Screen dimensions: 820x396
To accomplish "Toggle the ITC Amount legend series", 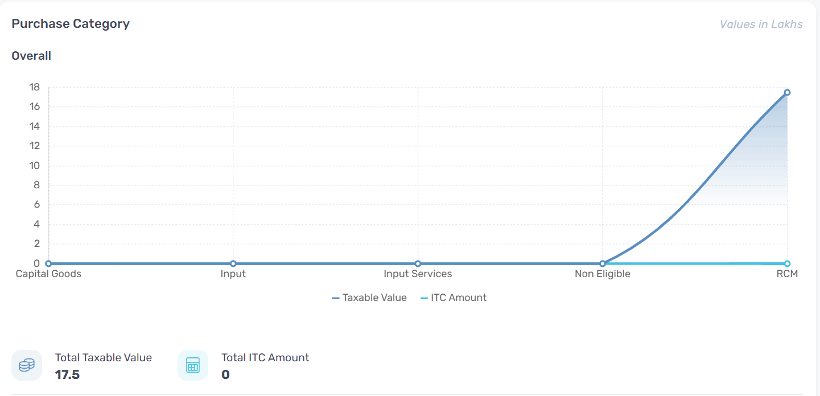I will [x=454, y=298].
